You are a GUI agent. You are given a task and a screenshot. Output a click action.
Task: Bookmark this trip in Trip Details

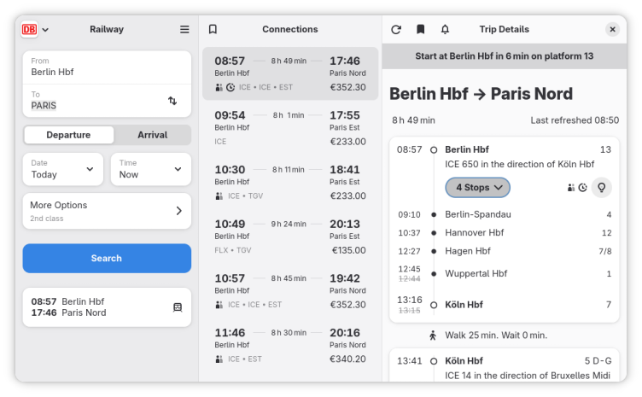[420, 29]
